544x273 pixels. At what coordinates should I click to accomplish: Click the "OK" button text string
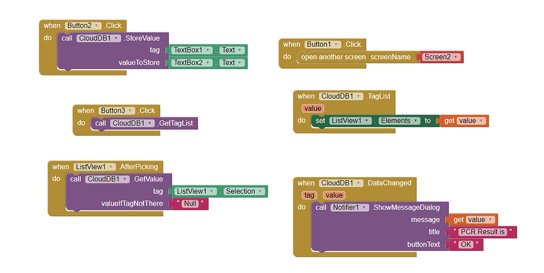pos(465,244)
